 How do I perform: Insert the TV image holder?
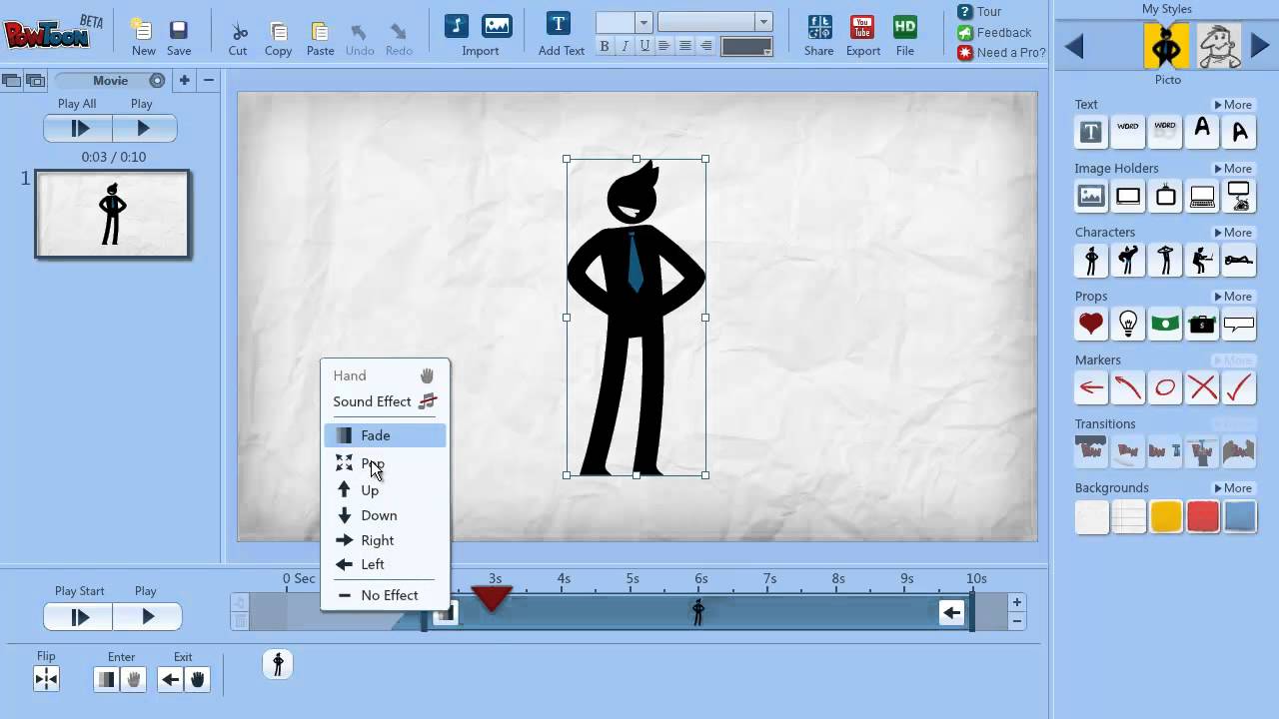click(1165, 196)
